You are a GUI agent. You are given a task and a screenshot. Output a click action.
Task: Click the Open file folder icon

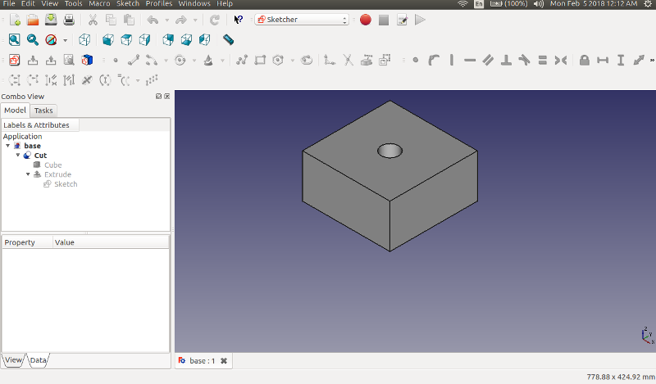(x=32, y=19)
